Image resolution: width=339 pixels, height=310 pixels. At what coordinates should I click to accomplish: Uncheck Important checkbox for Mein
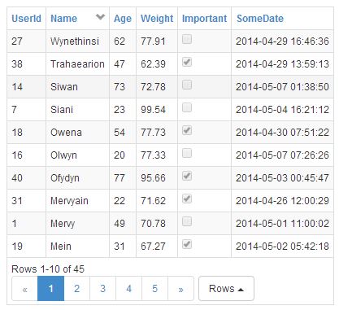pyautogui.click(x=187, y=244)
